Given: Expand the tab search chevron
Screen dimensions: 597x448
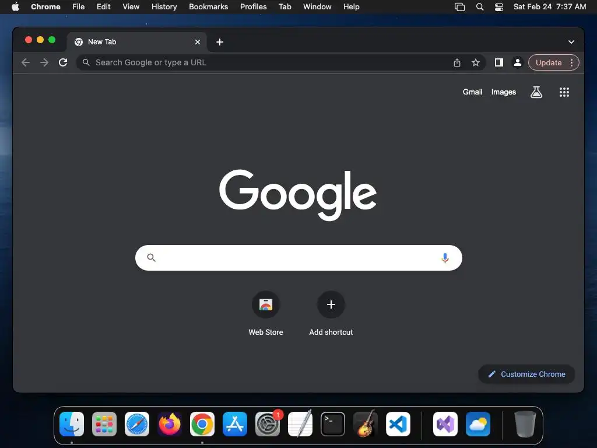Looking at the screenshot, I should point(571,42).
